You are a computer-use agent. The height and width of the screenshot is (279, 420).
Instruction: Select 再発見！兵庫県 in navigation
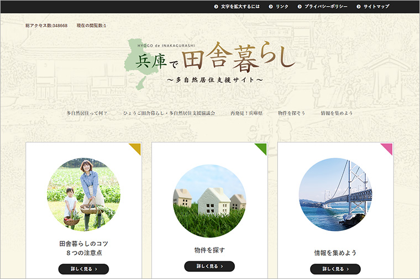(x=246, y=113)
